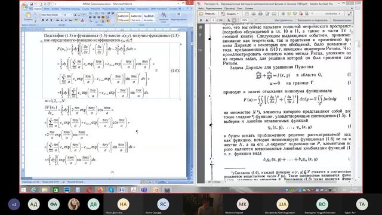Open the Разметка страницы tab in Word

(70, 9)
